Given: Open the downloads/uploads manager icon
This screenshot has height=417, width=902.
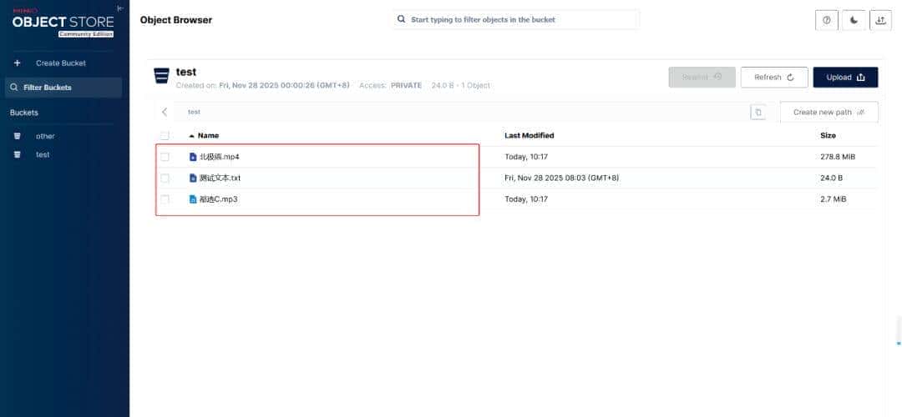Looking at the screenshot, I should [881, 20].
